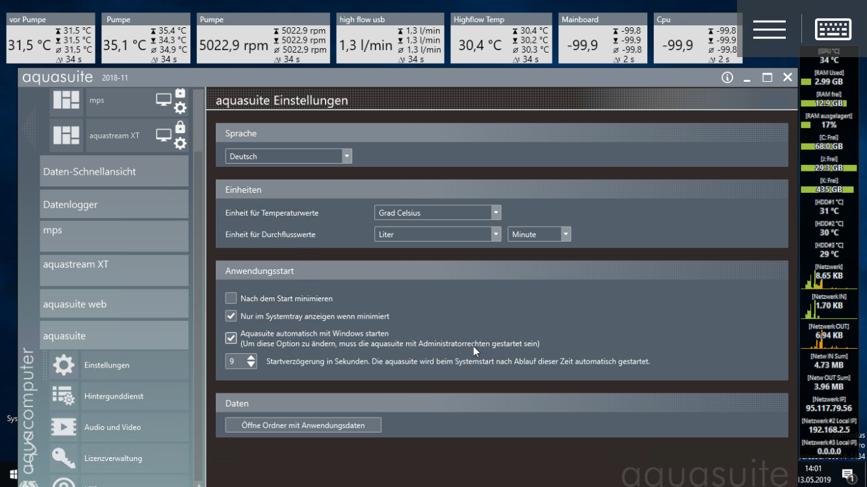Expand the Daten-Schnellansicht section
867x487 pixels.
pos(114,171)
